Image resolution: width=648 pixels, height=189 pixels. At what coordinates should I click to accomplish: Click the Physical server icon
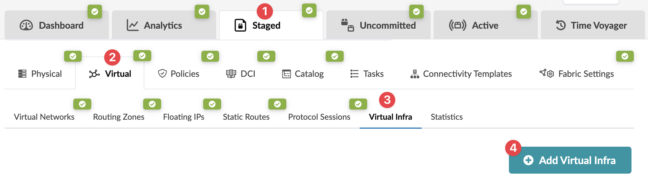tap(22, 74)
